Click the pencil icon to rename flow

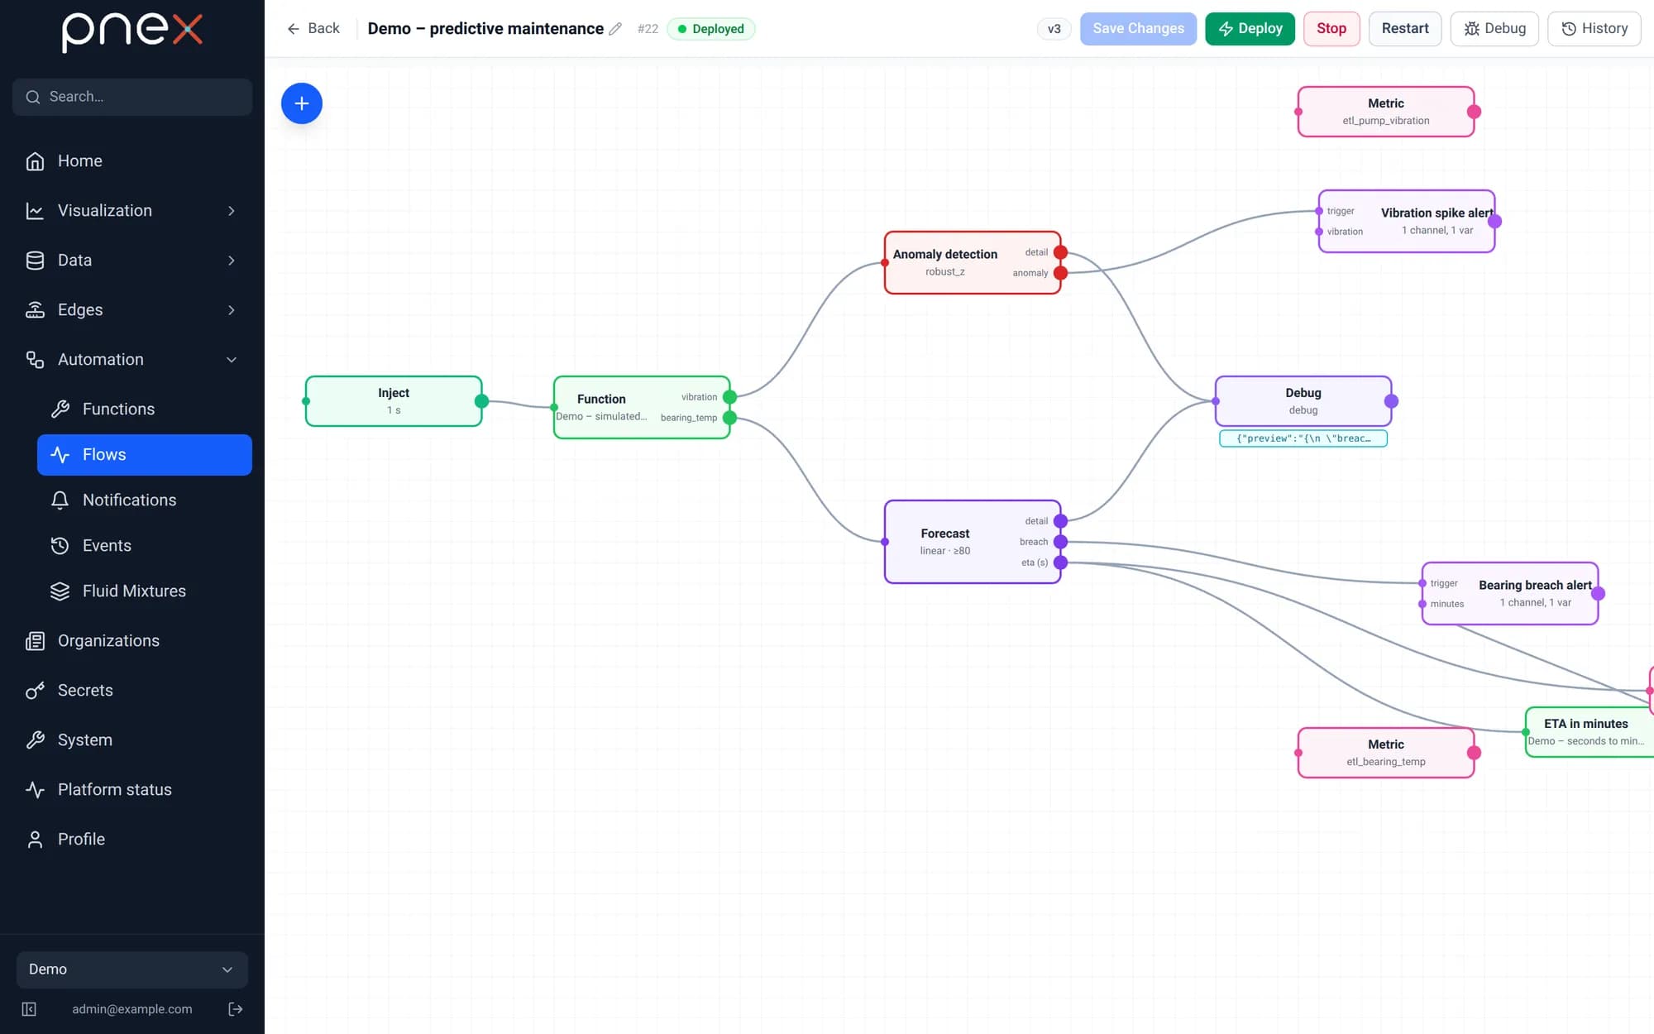(615, 29)
